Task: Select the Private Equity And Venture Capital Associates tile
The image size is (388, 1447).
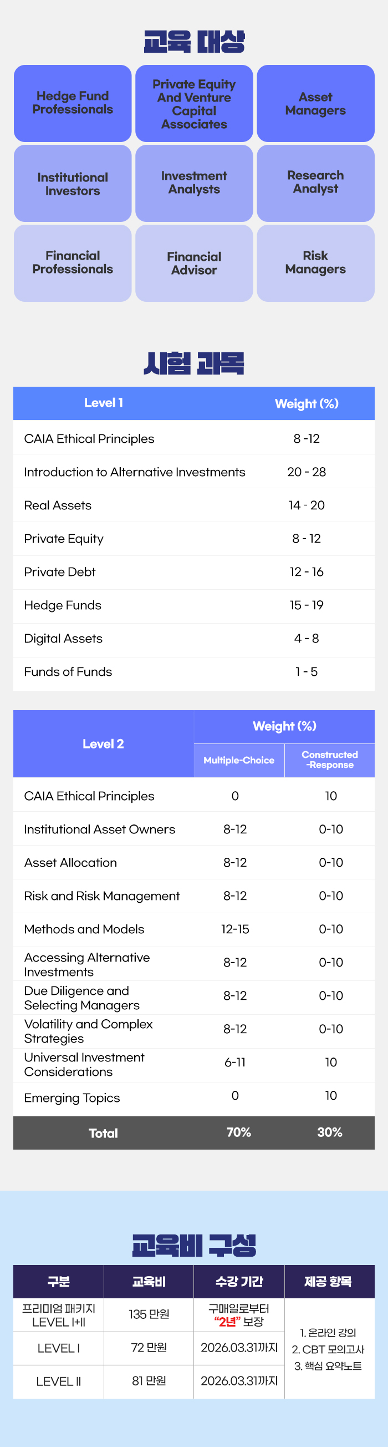Action: pos(193,104)
